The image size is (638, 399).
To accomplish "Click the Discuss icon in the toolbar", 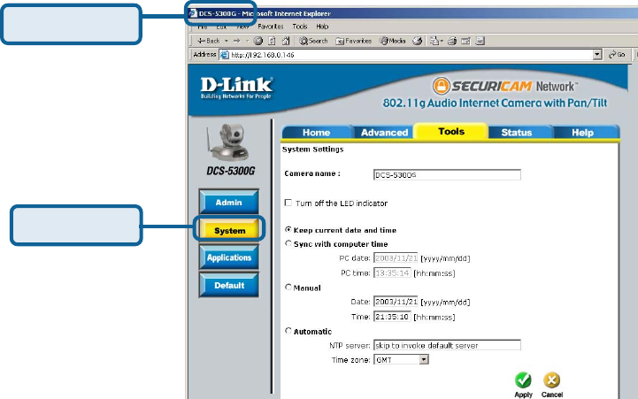I will pos(480,41).
